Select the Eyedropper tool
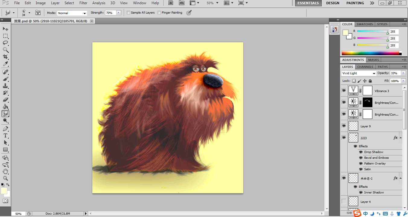This screenshot has width=408, height=217. 5,64
